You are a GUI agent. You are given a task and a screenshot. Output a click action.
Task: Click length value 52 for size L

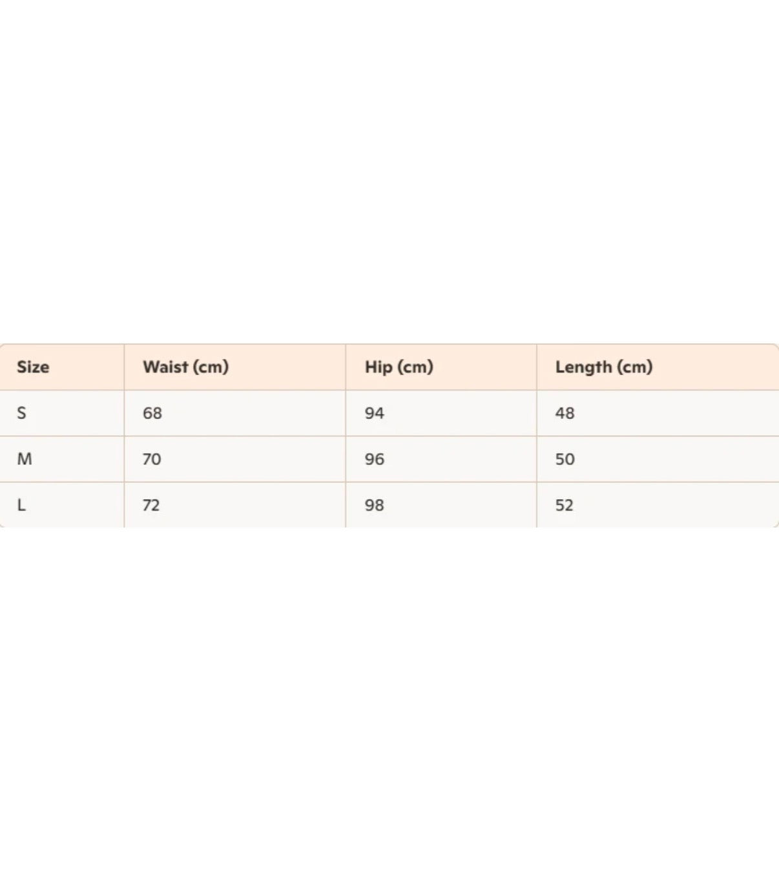[x=565, y=505]
